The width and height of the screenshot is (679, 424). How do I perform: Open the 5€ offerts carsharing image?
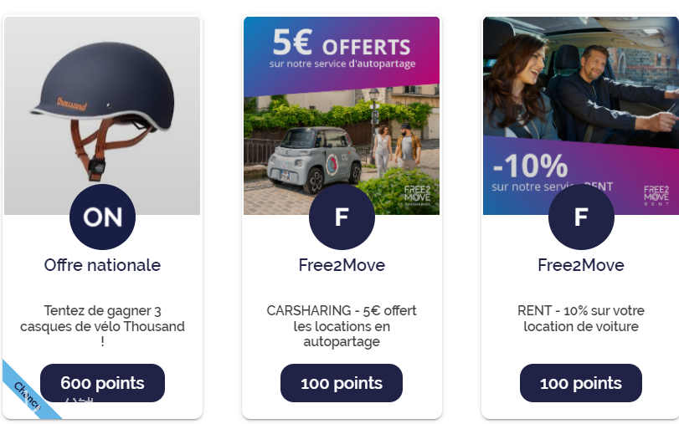[x=342, y=115]
